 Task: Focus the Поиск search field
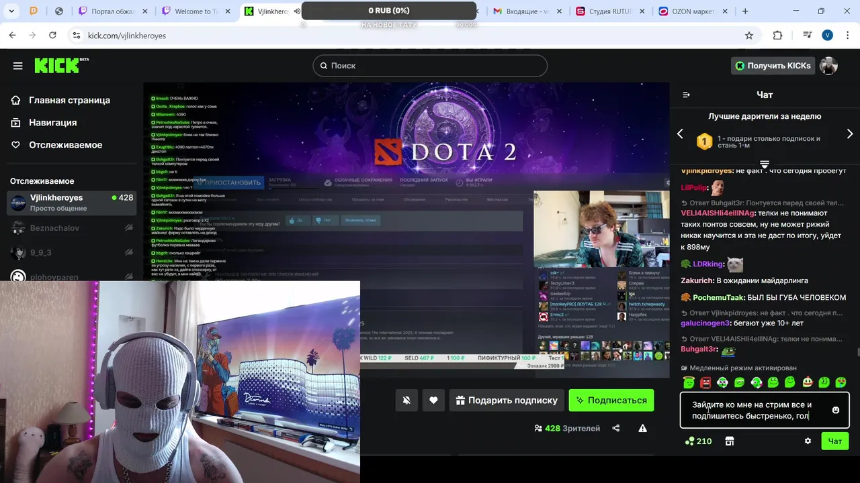coord(430,66)
